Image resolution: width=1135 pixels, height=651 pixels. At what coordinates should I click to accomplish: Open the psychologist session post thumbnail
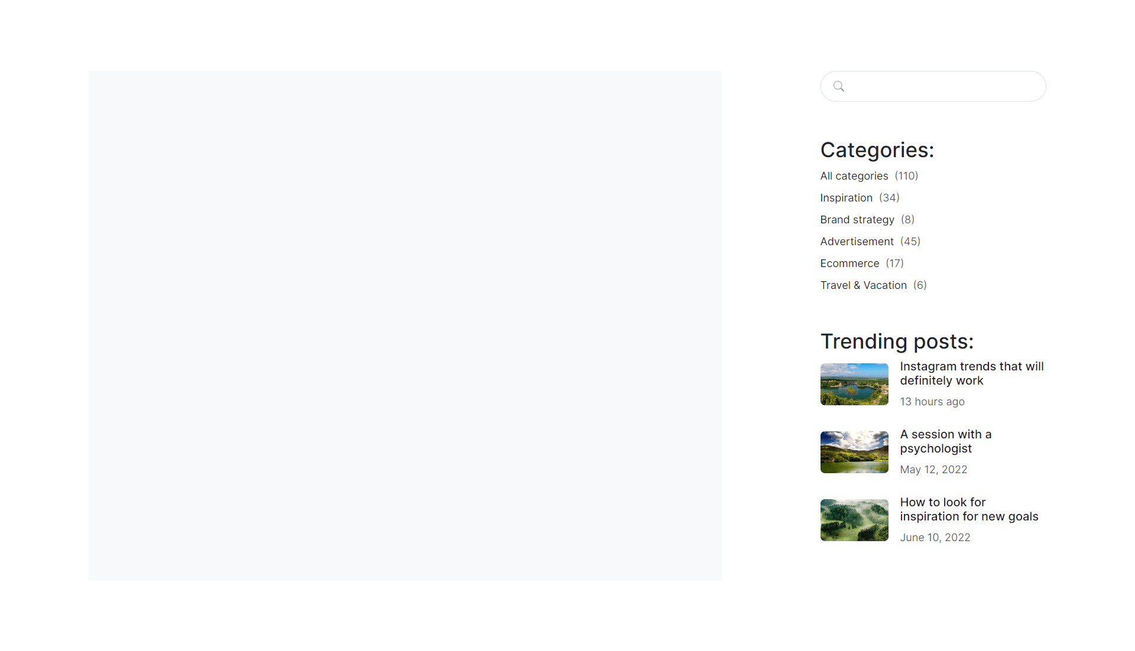click(854, 452)
